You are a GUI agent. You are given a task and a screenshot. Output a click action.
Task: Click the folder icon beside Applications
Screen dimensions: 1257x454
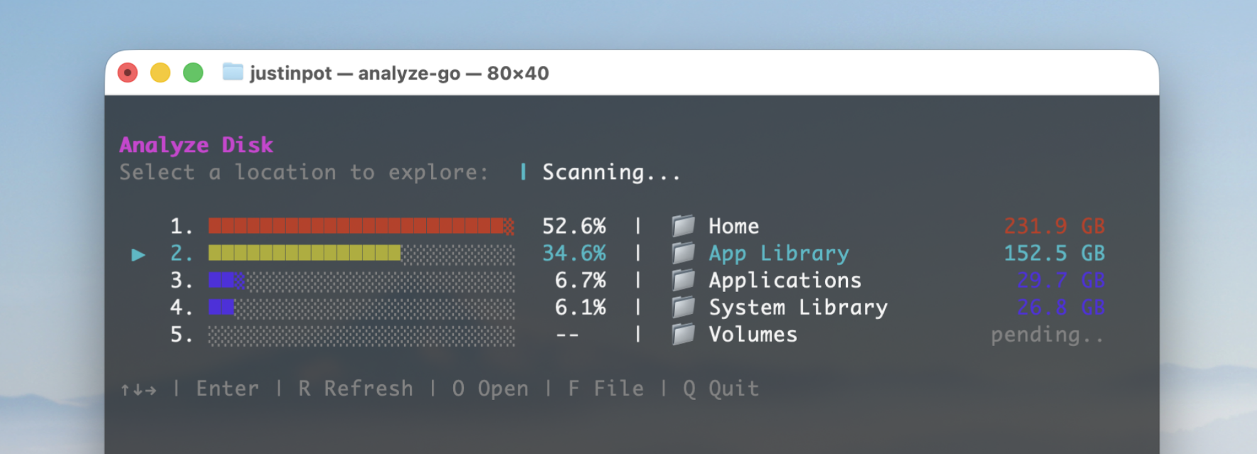click(683, 280)
